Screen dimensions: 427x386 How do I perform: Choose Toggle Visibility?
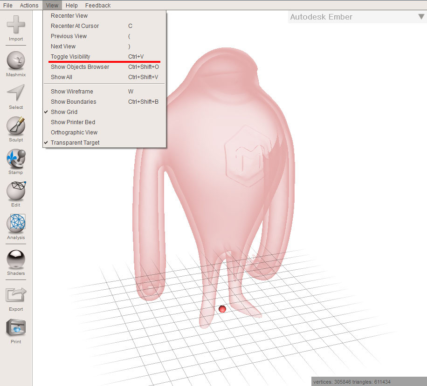pyautogui.click(x=104, y=56)
